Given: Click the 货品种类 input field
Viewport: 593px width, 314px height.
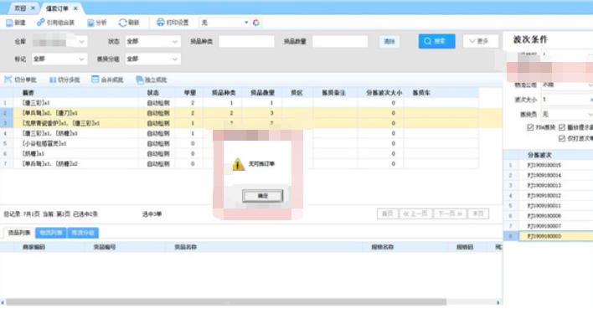Looking at the screenshot, I should 246,41.
